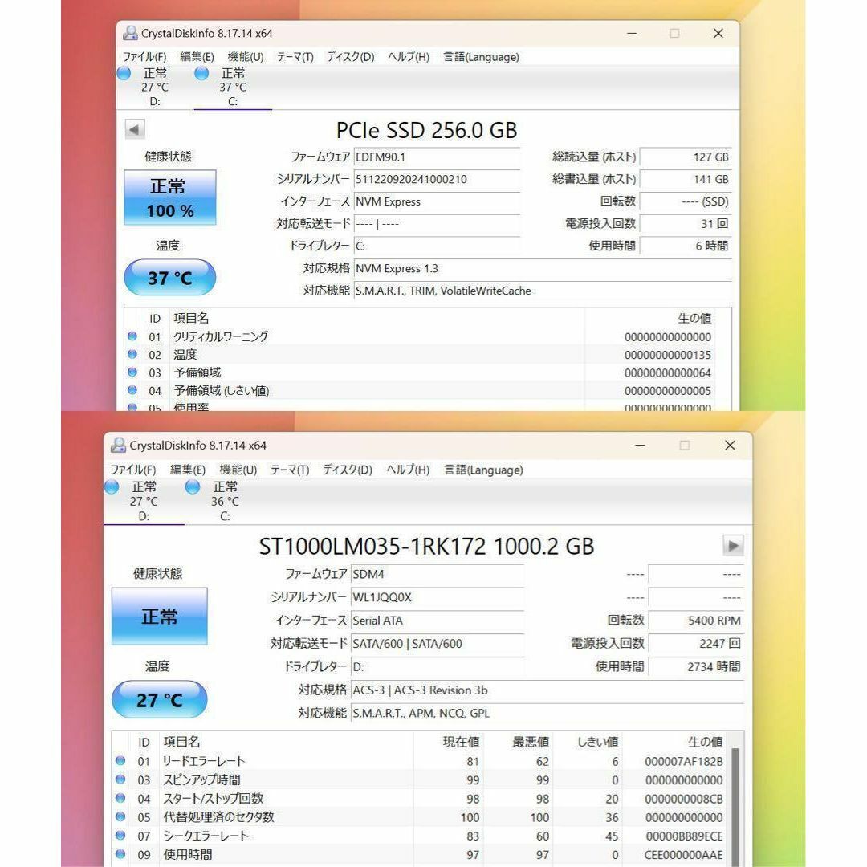Click status dot for ID 02 温度 row
This screenshot has height=867, width=867.
tap(132, 354)
